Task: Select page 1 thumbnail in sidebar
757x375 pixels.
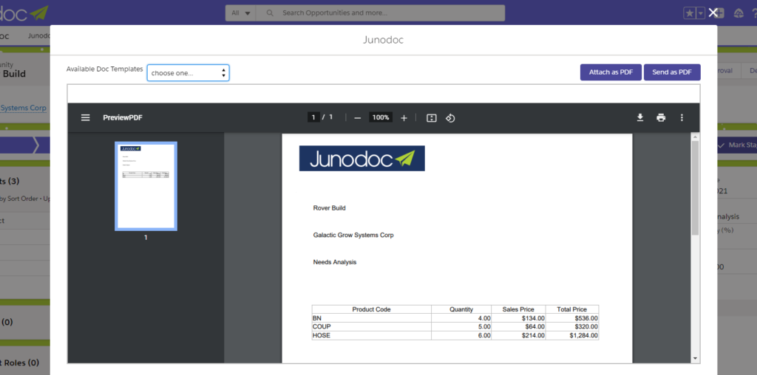Action: (x=146, y=186)
